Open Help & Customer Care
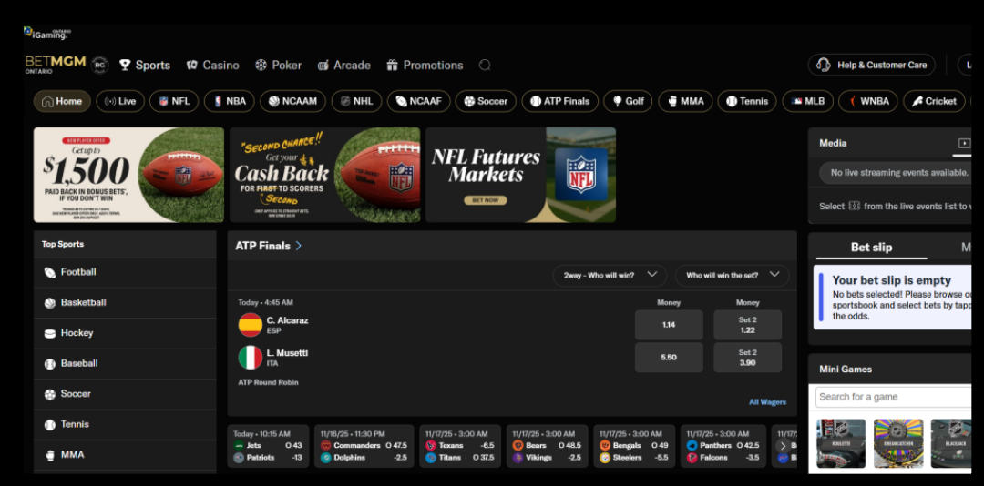984x486 pixels. [872, 65]
